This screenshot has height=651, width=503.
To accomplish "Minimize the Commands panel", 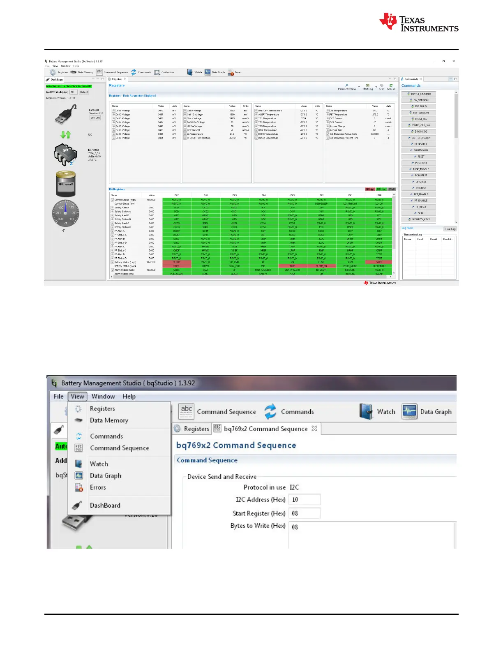I will click(451, 79).
